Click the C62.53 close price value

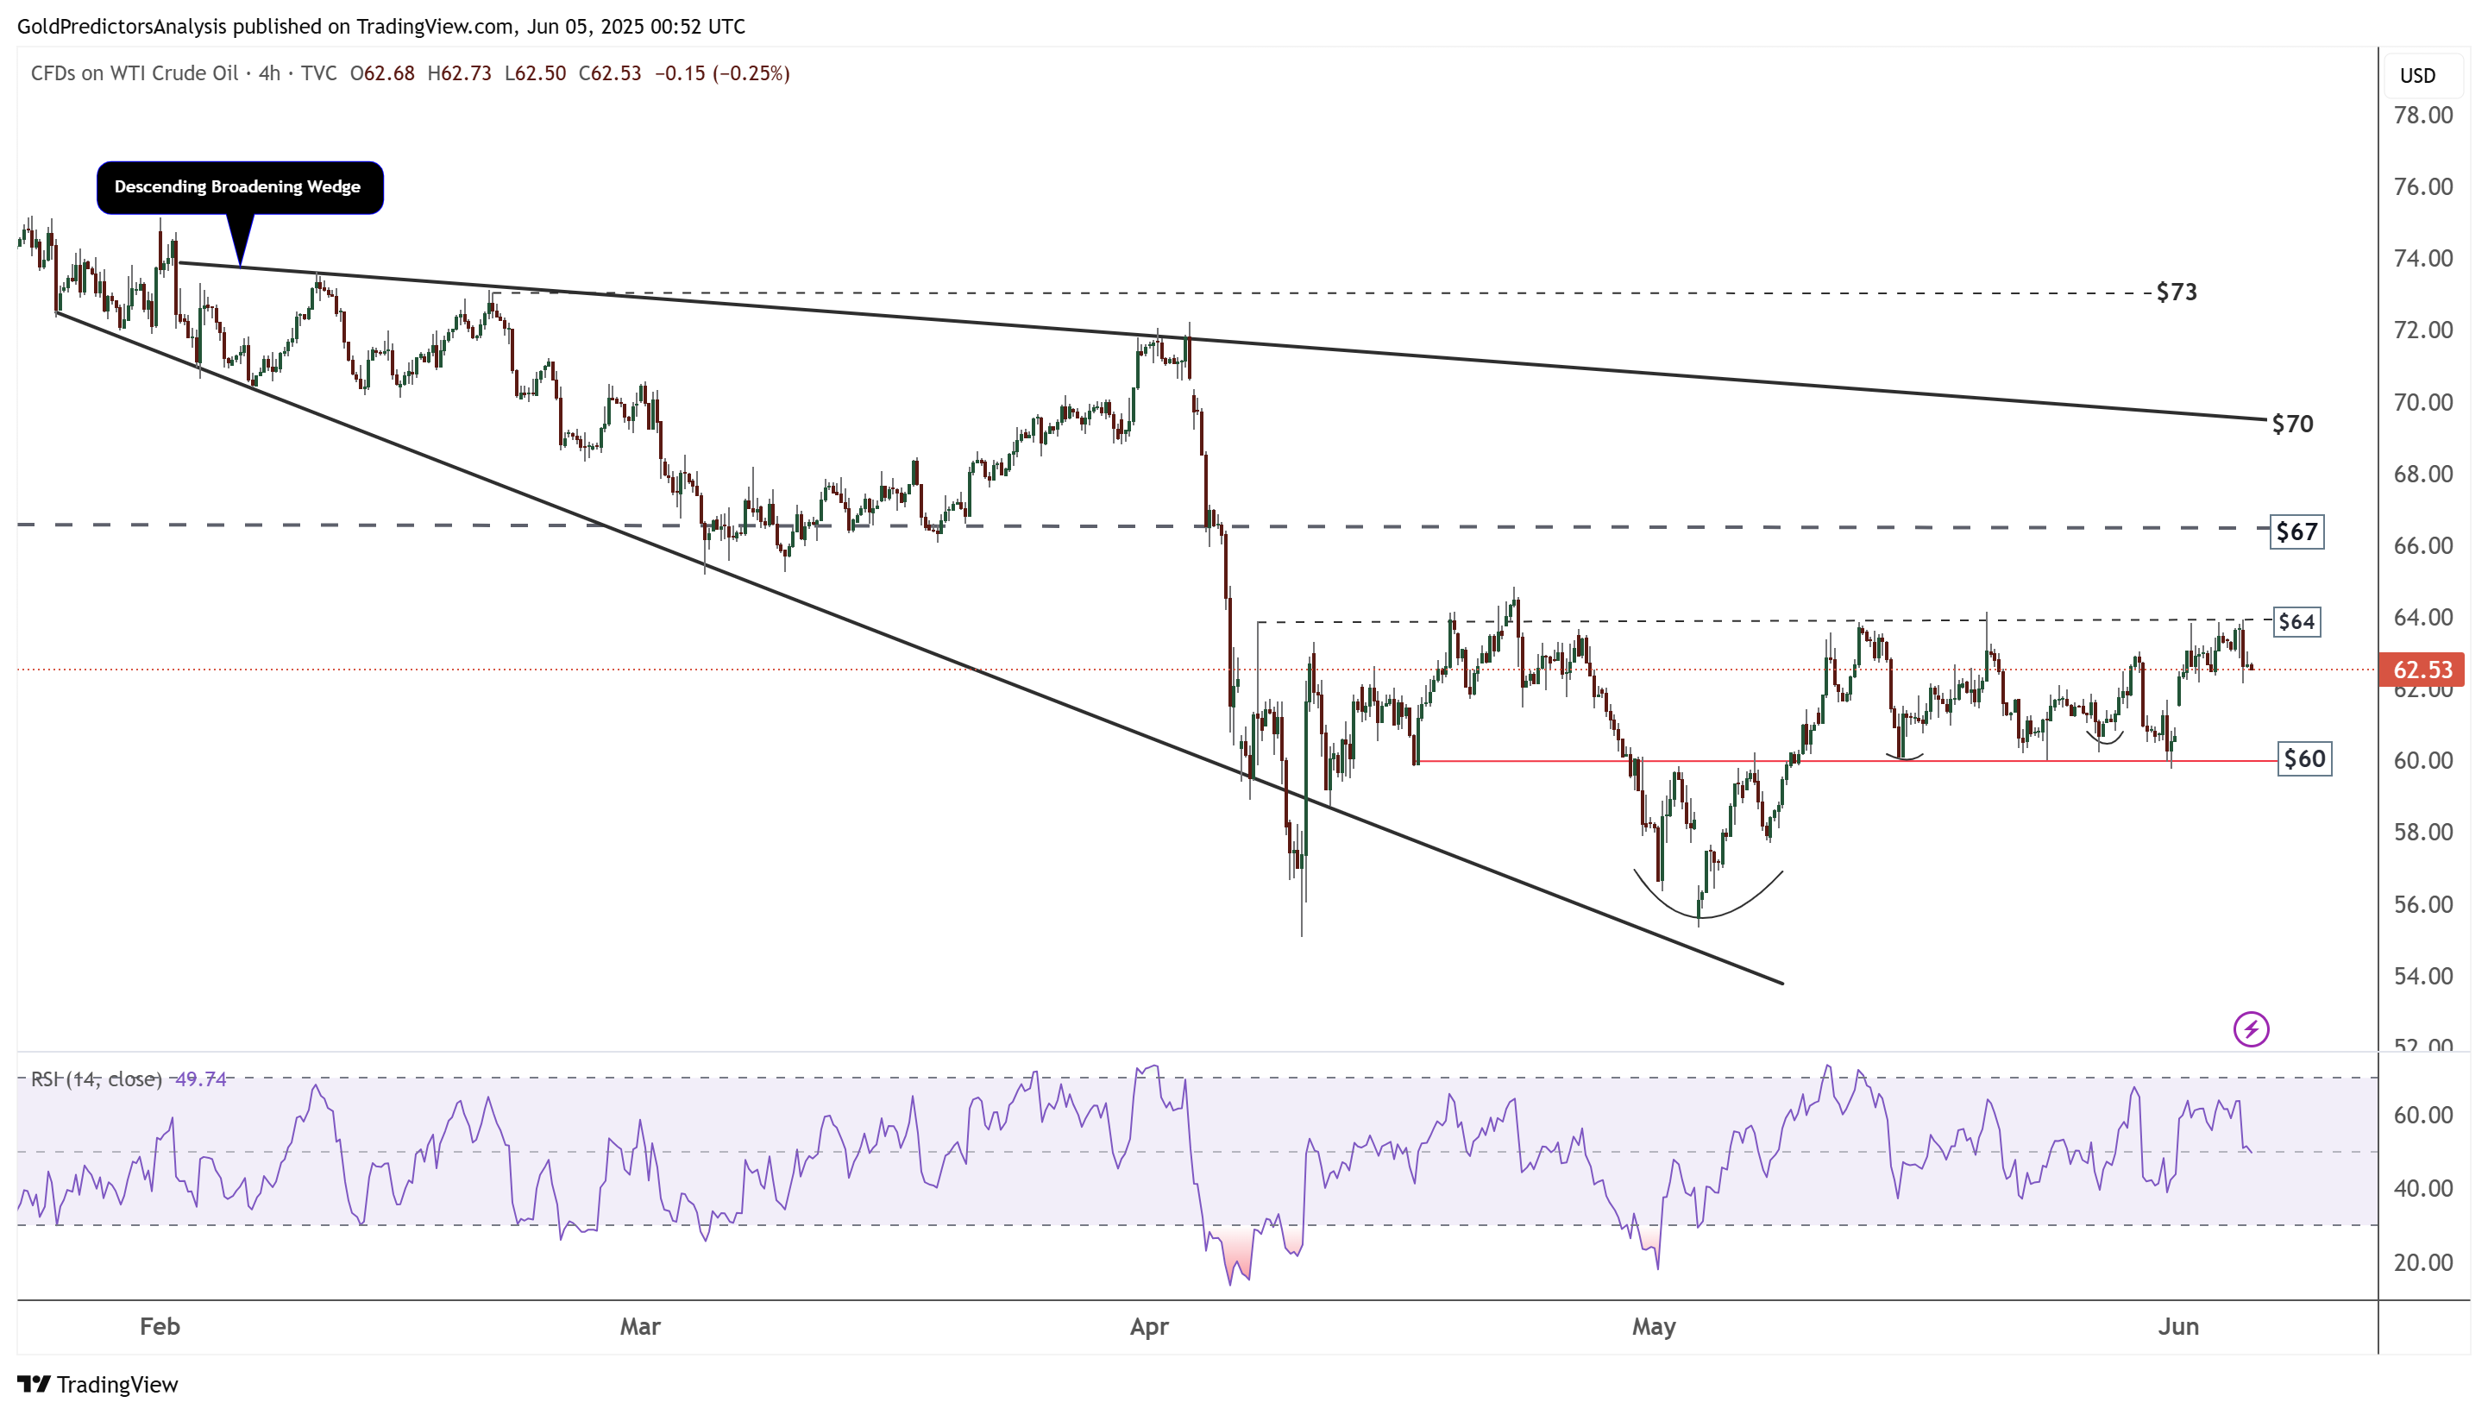609,74
